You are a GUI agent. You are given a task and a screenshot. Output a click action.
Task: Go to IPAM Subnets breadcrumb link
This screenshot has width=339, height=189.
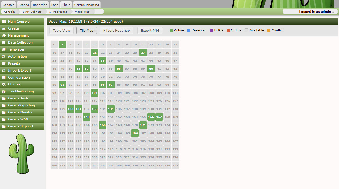tap(32, 12)
